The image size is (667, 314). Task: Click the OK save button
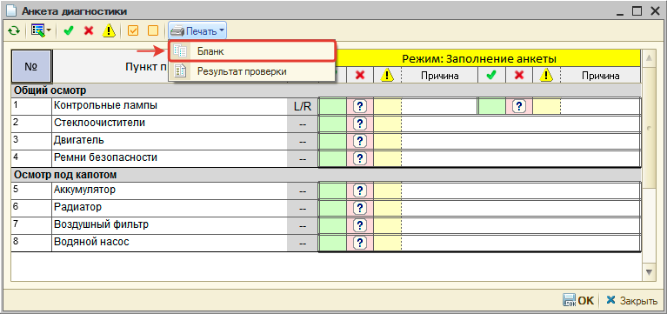point(578,300)
